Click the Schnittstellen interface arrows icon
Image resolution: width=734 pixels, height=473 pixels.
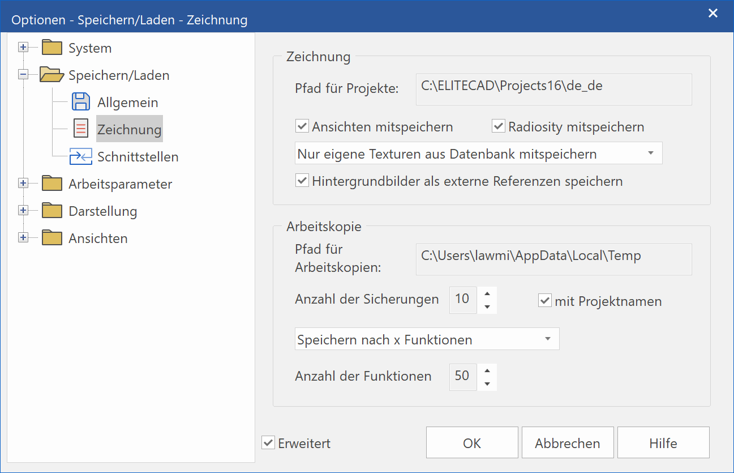pyautogui.click(x=80, y=156)
